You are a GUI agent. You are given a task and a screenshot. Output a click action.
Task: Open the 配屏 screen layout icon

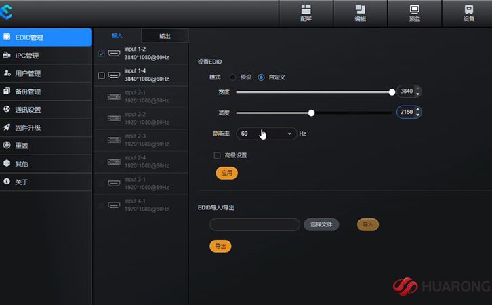click(306, 13)
